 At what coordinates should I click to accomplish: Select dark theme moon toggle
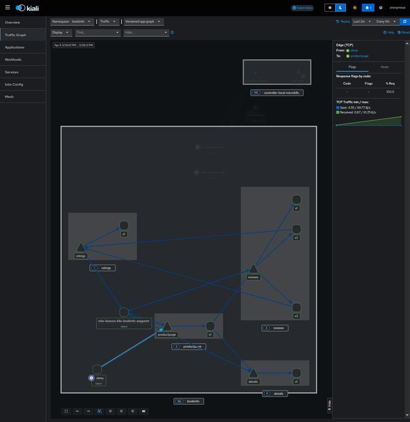(x=340, y=8)
